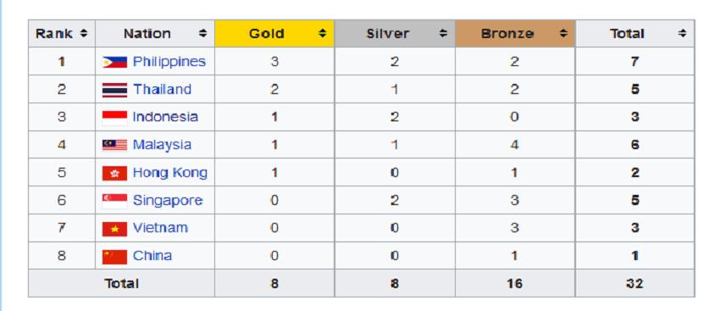Open the Thailand link
The height and width of the screenshot is (311, 720).
tap(162, 89)
